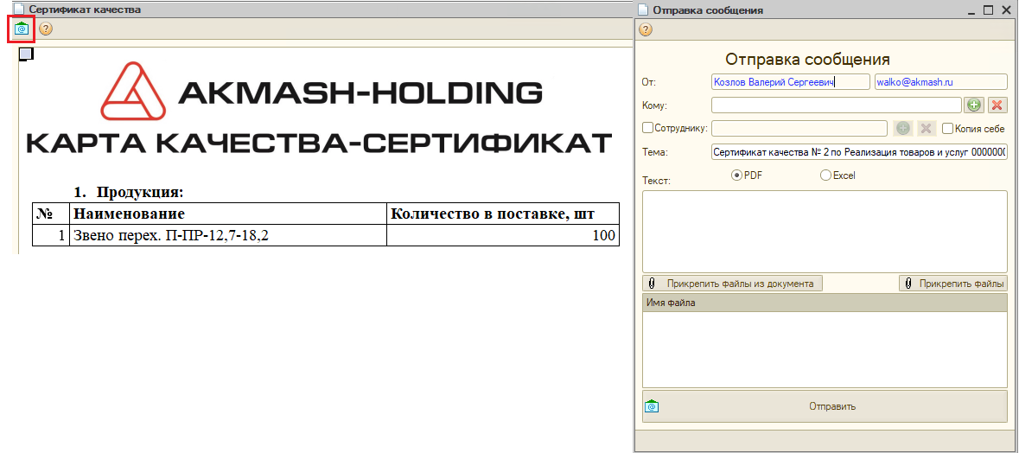The height and width of the screenshot is (453, 1019).
Task: Click the № column header in table
Action: coord(51,214)
